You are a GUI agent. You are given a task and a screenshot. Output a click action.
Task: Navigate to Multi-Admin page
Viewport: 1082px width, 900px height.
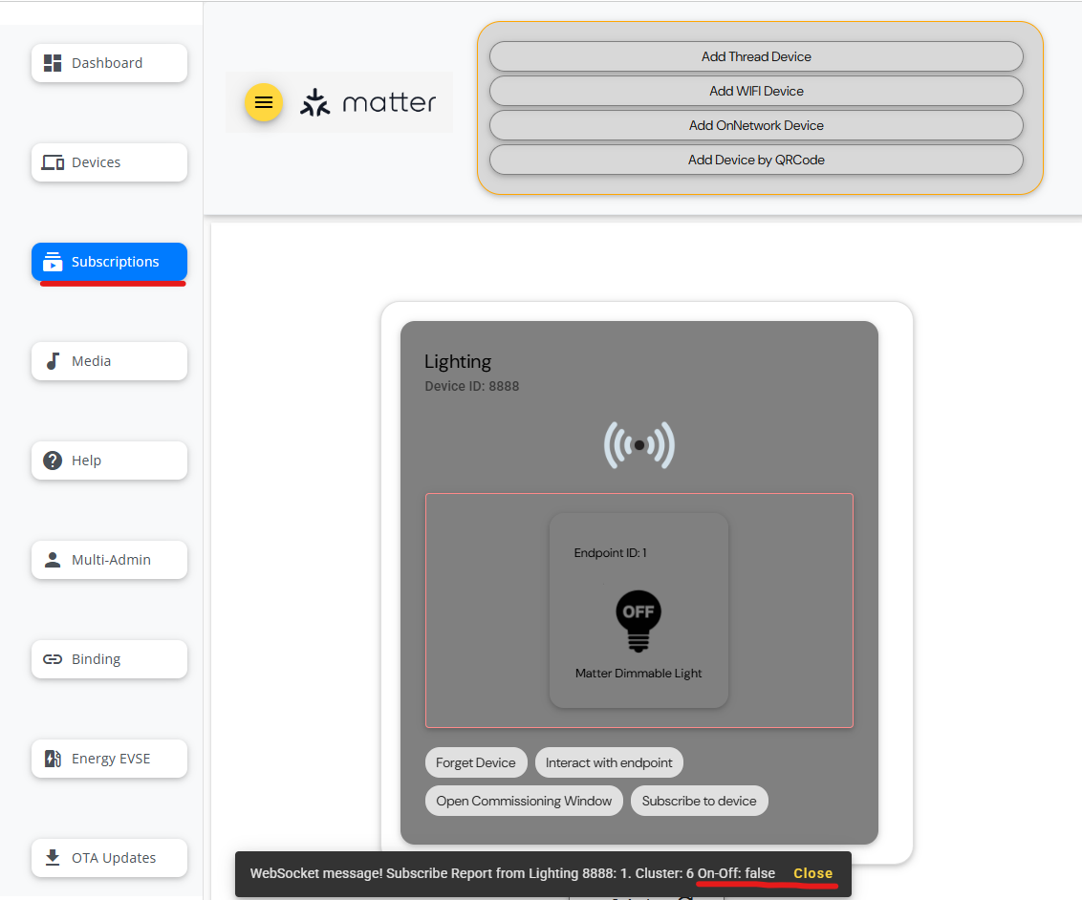click(x=109, y=560)
